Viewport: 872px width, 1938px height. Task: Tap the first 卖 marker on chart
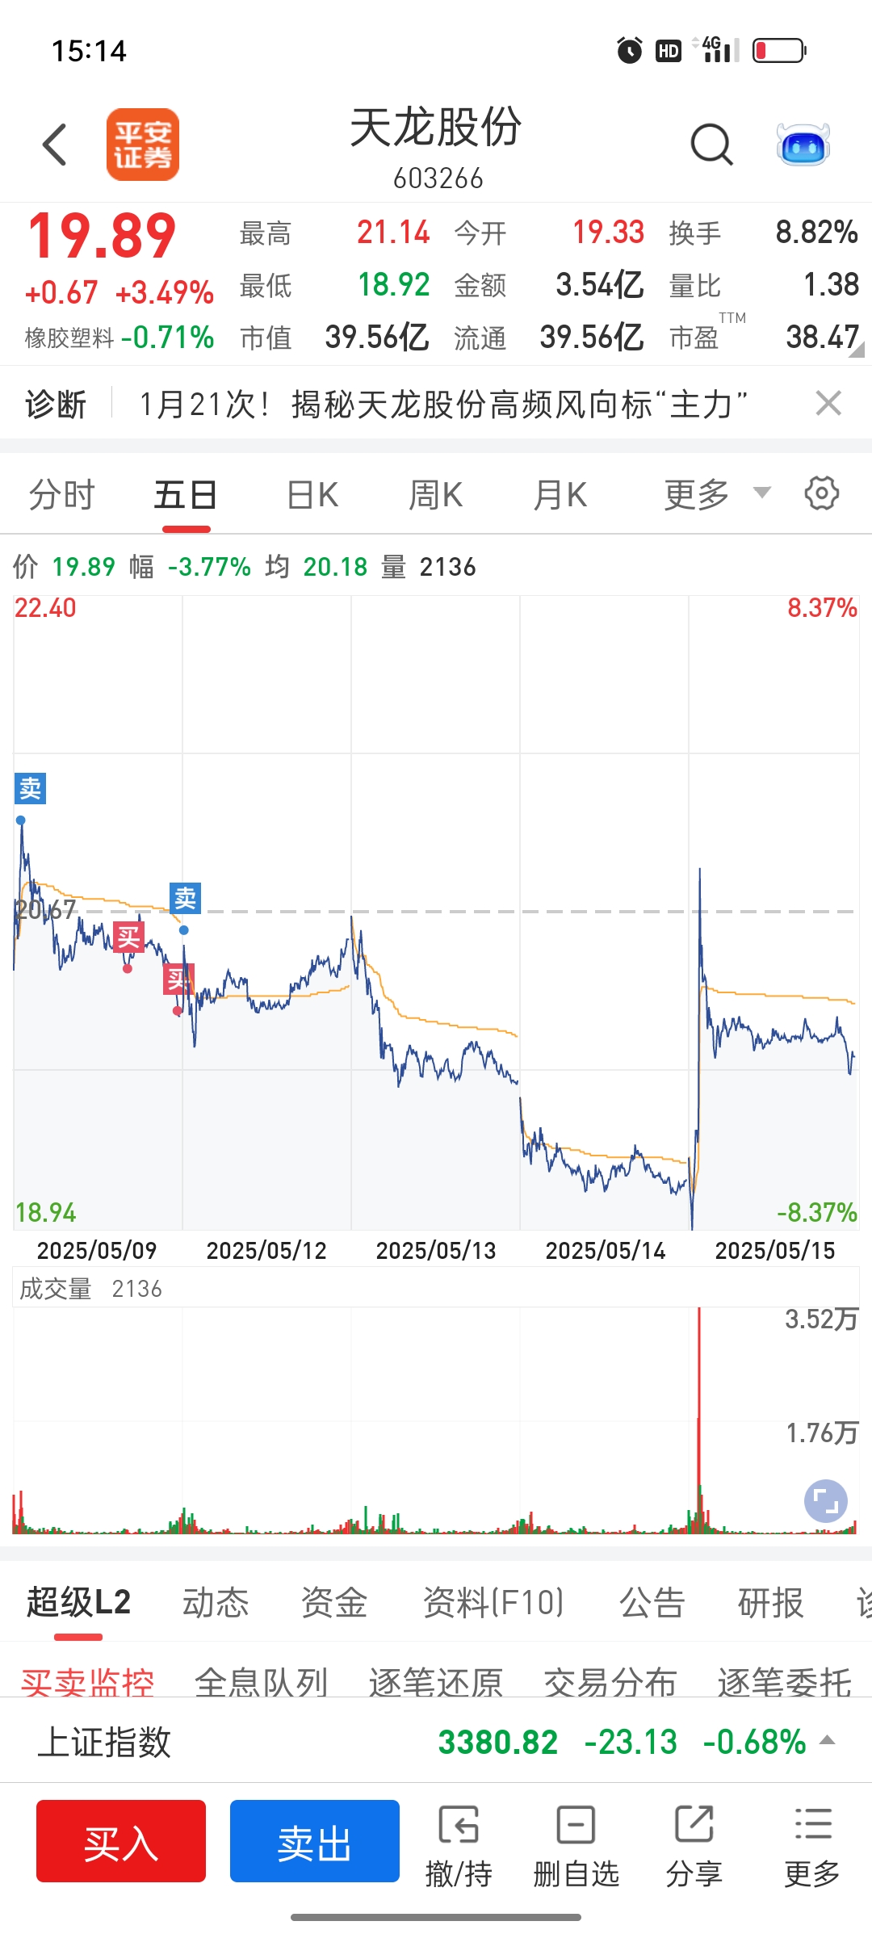(x=31, y=788)
